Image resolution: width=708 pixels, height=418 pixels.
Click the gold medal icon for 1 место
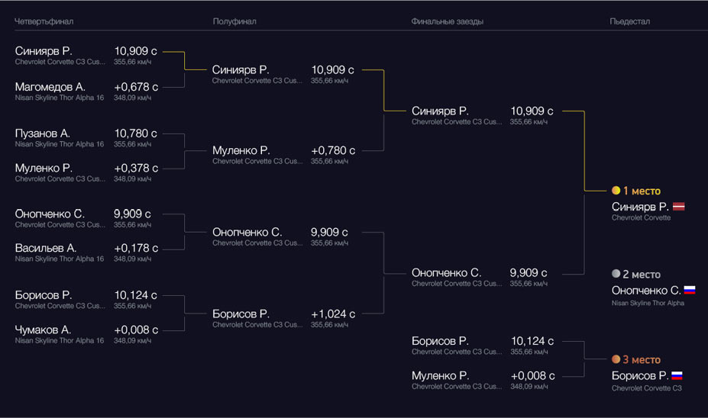(x=616, y=191)
